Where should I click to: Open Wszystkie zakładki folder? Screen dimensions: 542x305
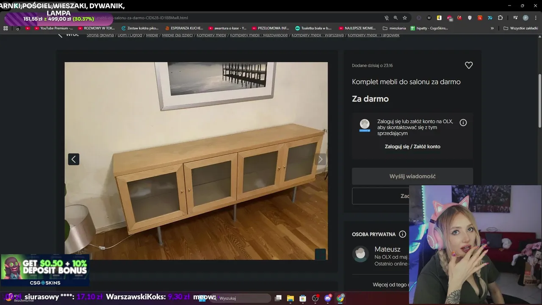tap(520, 28)
